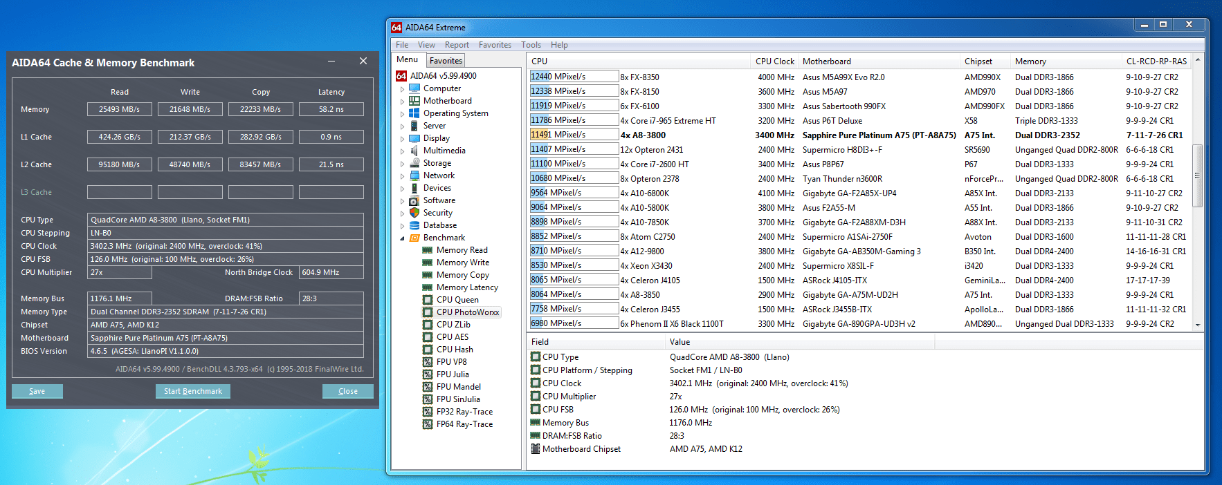Screen dimensions: 1222x485
Task: Expand the Operating System node
Action: click(402, 114)
